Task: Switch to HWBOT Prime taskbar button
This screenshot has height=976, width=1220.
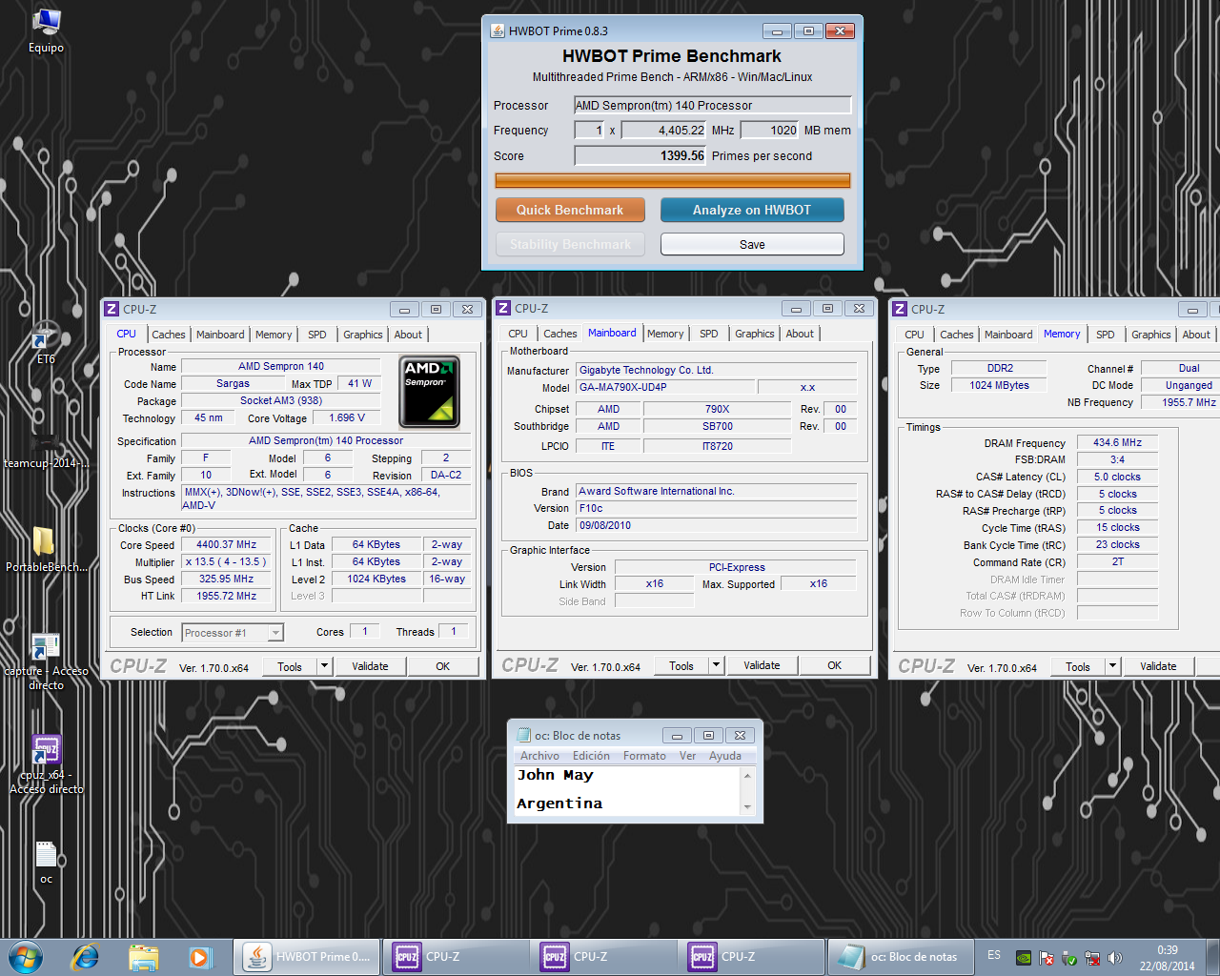Action: [307, 957]
